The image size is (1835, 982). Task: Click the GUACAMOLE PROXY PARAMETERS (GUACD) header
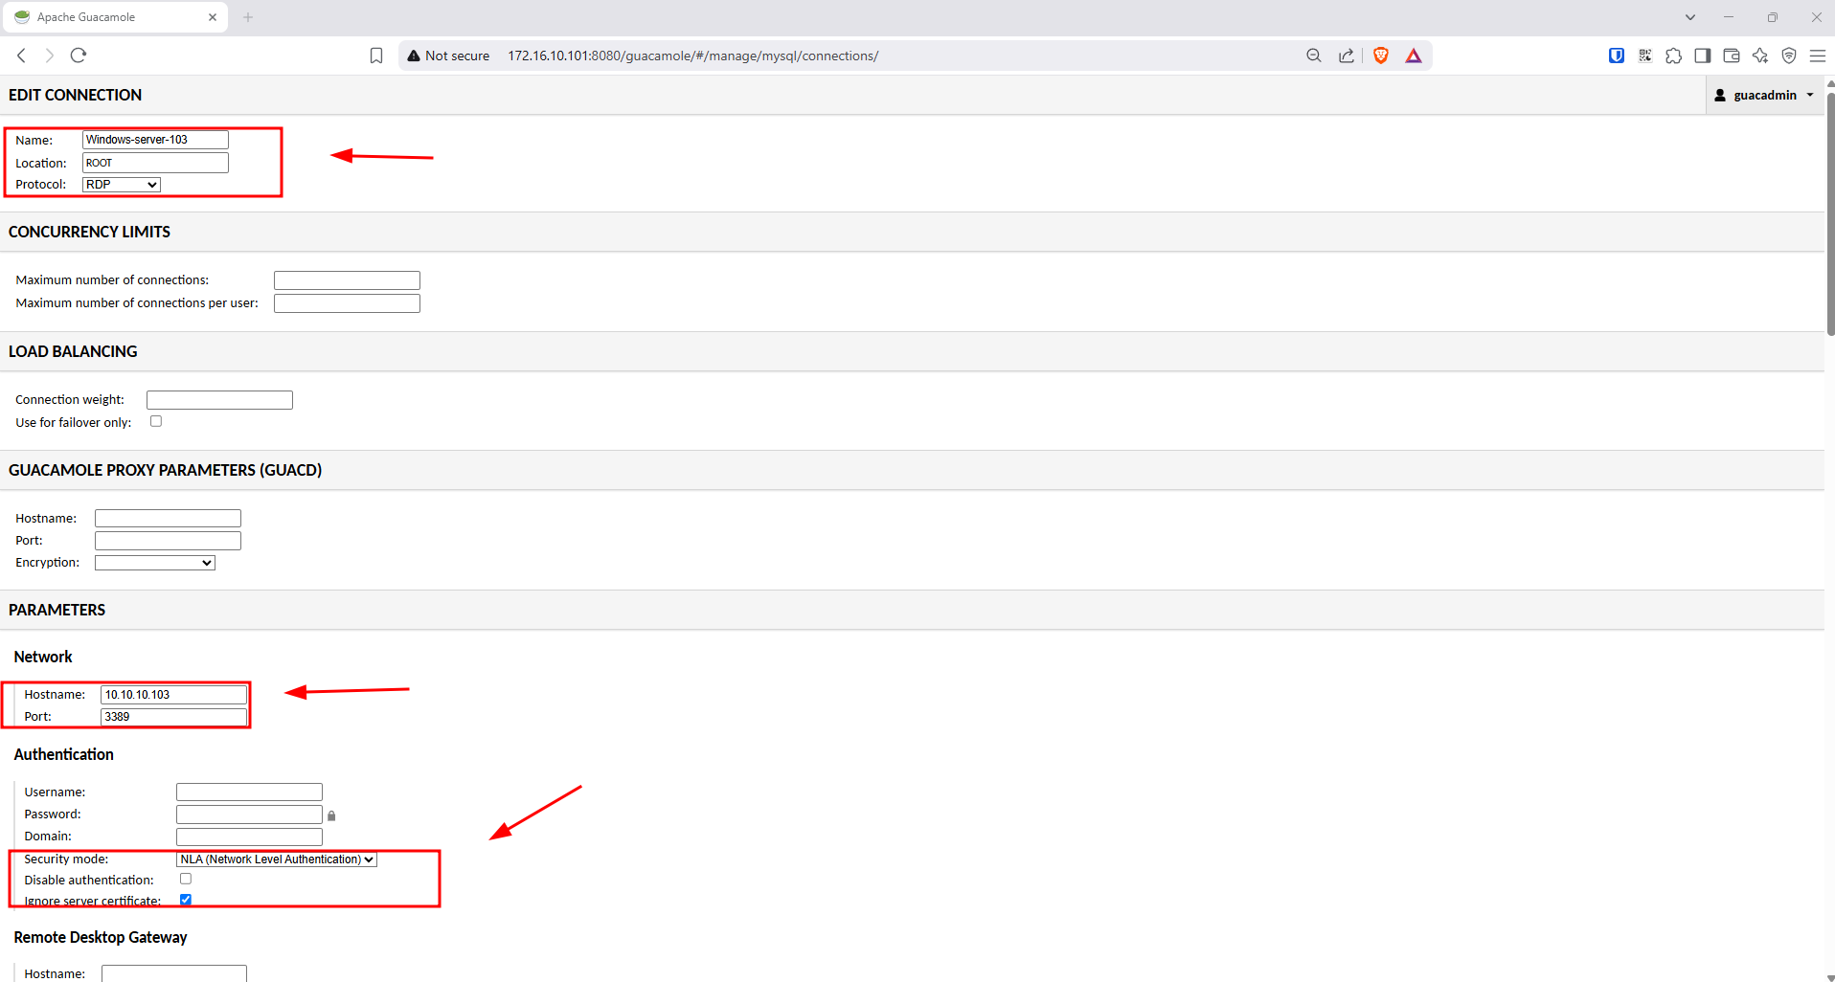165,470
